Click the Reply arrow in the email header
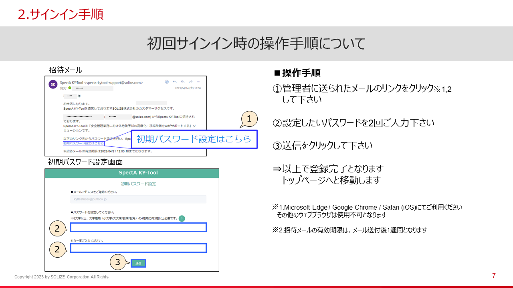This screenshot has width=513, height=288. coord(175,82)
